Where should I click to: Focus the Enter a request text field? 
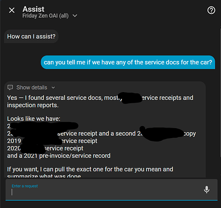click(111, 190)
